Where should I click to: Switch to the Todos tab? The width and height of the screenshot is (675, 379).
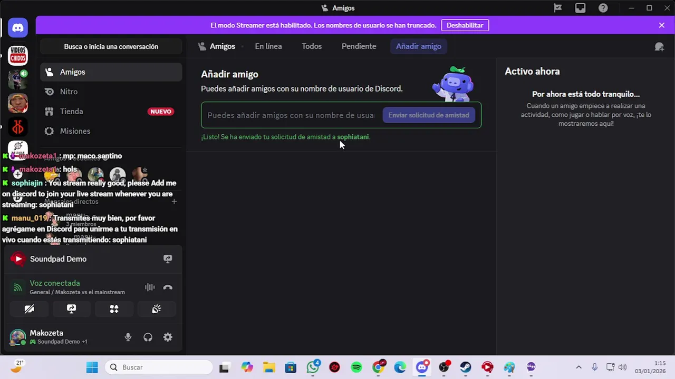pyautogui.click(x=312, y=46)
